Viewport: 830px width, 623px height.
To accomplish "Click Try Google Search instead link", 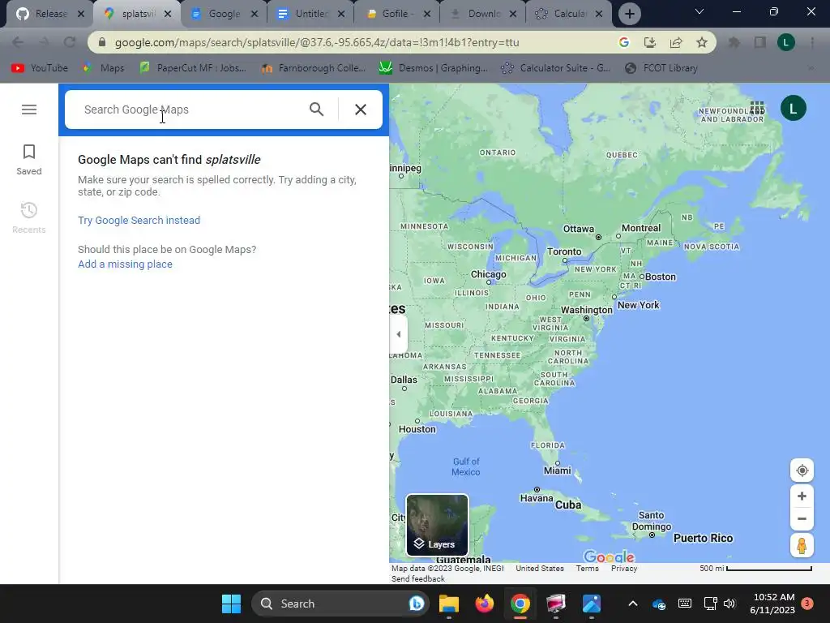I will (139, 221).
